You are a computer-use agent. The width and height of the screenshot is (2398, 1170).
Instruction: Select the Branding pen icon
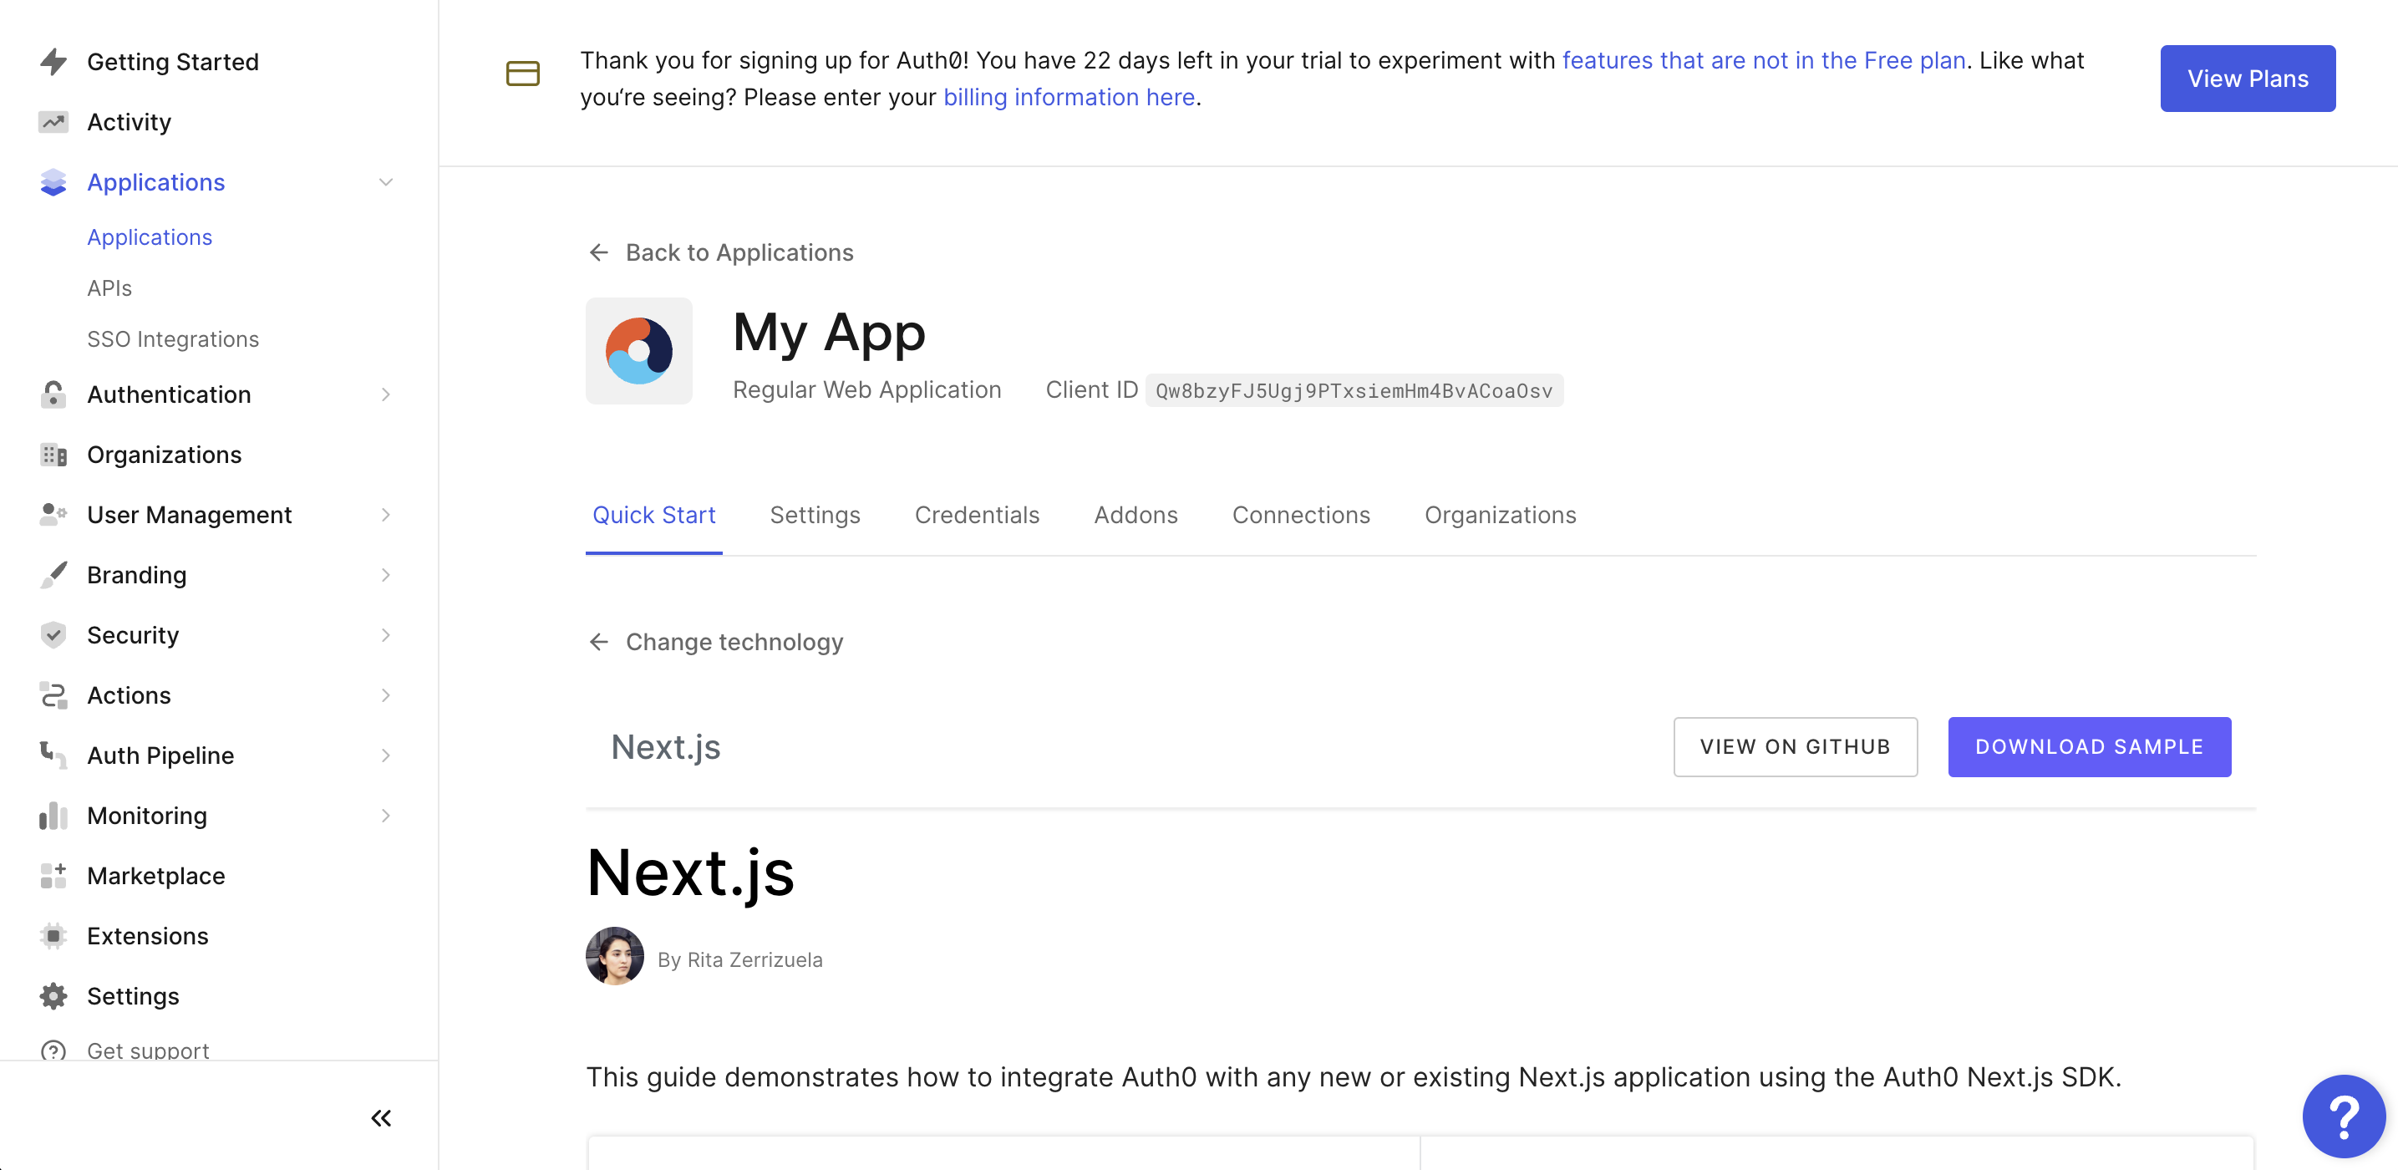click(x=53, y=574)
